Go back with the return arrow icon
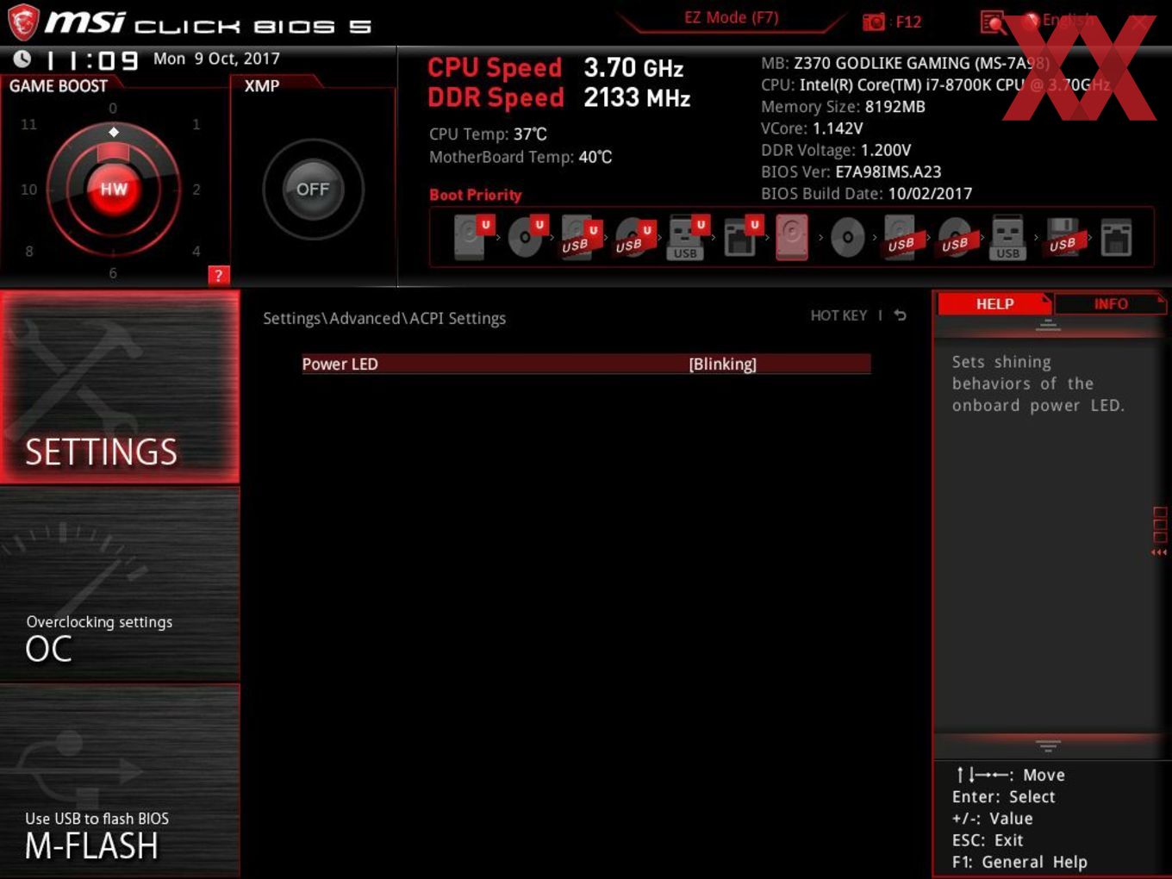The height and width of the screenshot is (879, 1172). (901, 315)
